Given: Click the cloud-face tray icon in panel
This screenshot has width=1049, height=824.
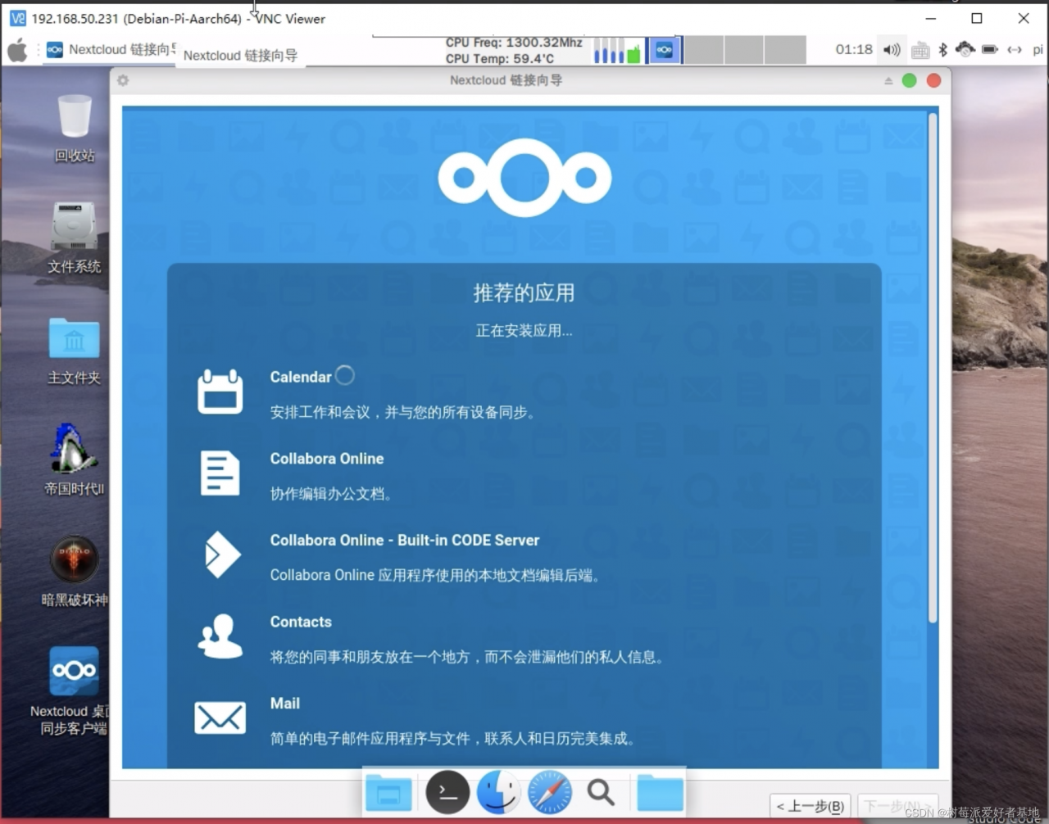Looking at the screenshot, I should coord(965,50).
